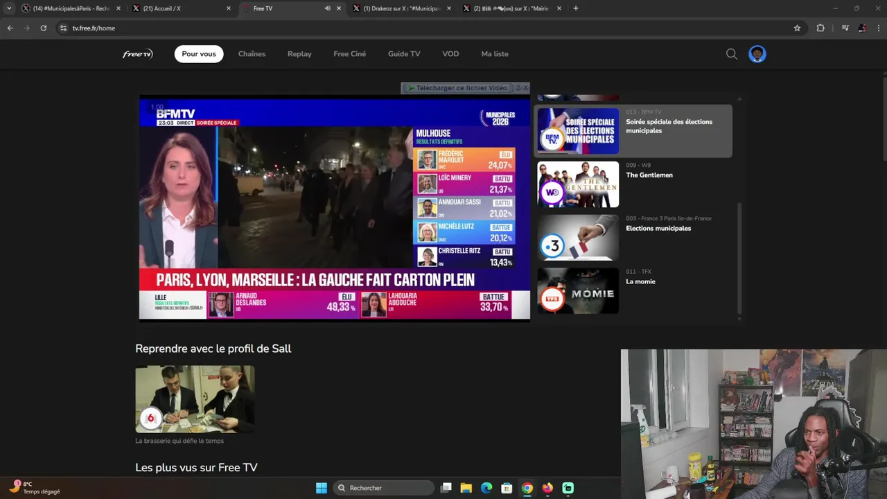Open the green app icon on the taskbar
This screenshot has width=887, height=499.
(568, 488)
